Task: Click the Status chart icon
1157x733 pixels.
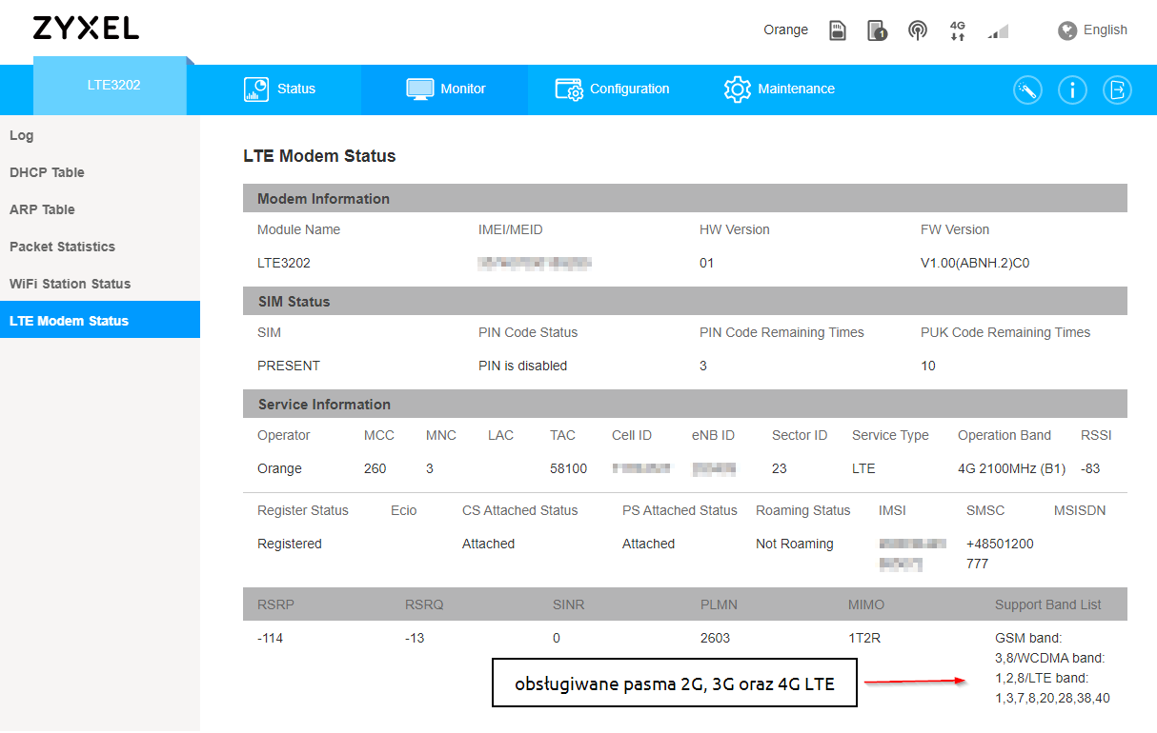Action: [x=256, y=89]
